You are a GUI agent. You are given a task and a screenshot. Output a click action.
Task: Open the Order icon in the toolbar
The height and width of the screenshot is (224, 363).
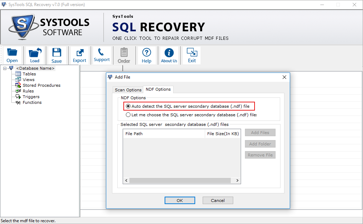pos(124,55)
